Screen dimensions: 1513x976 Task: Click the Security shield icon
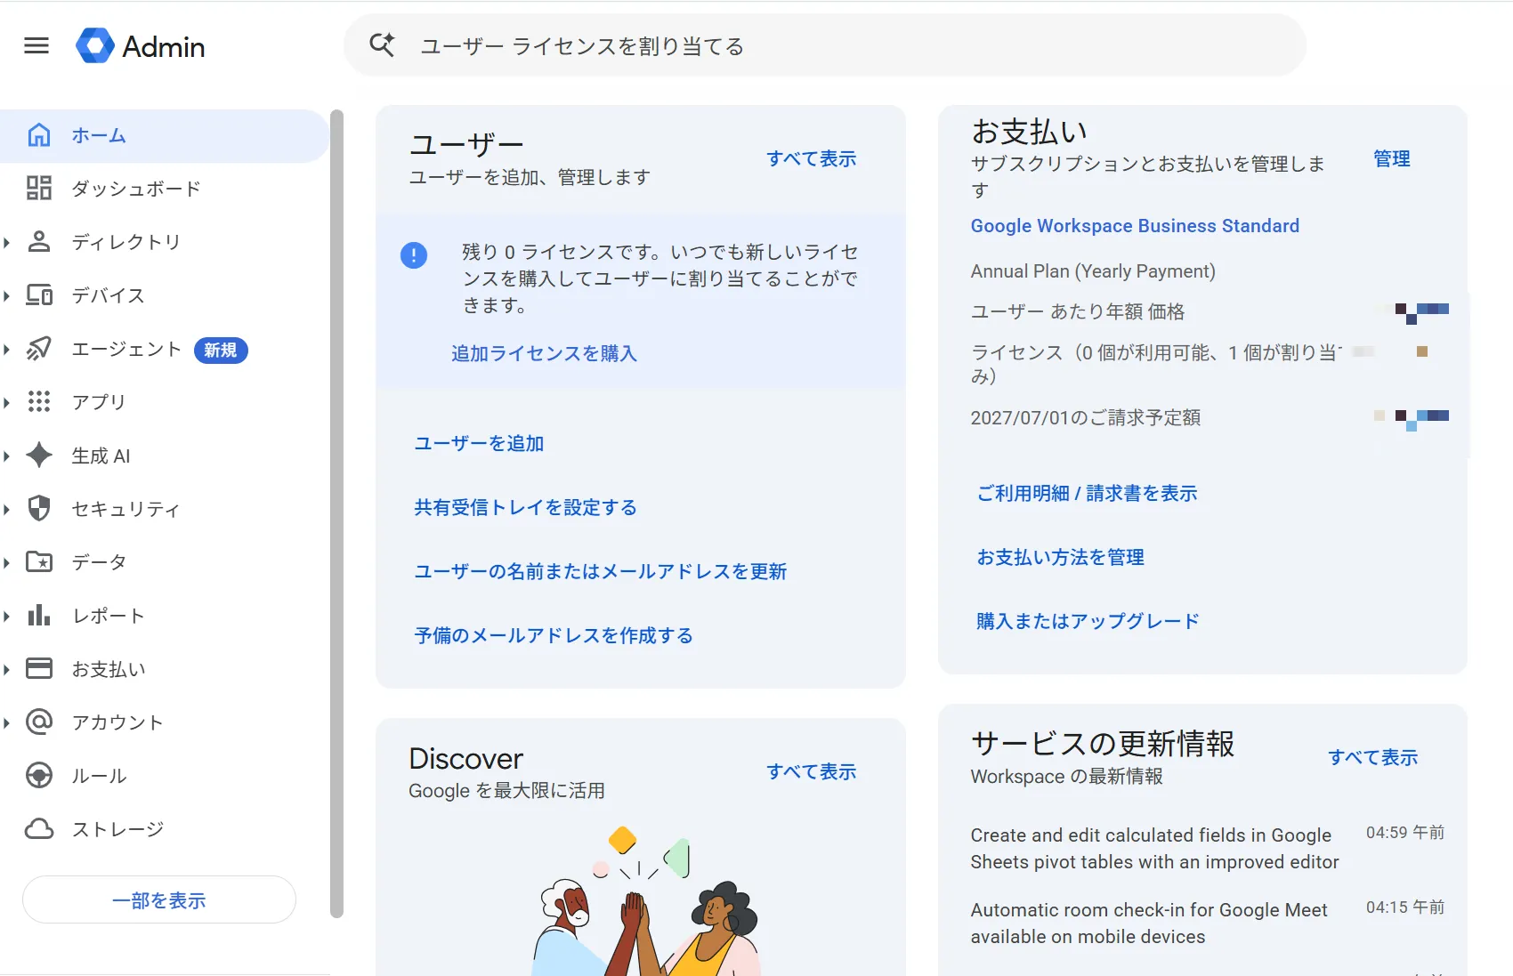click(x=39, y=509)
